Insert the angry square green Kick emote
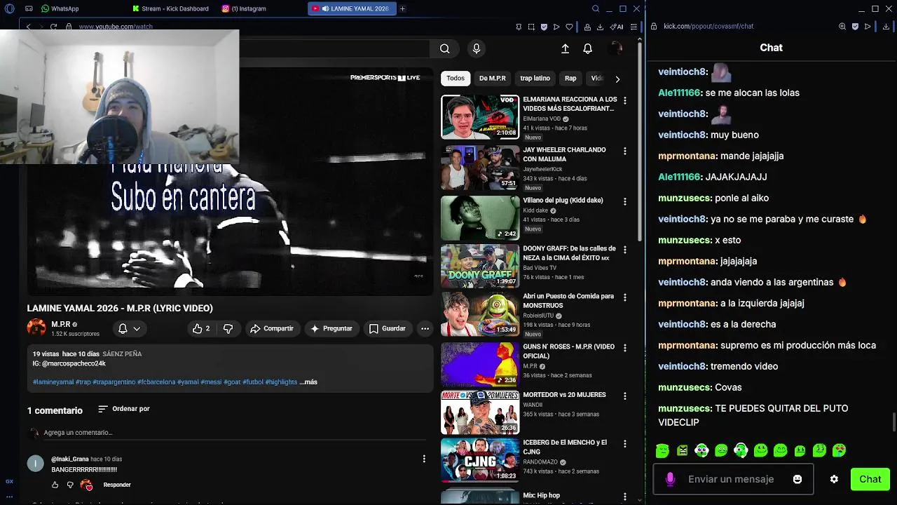Image resolution: width=897 pixels, height=505 pixels. 682,450
